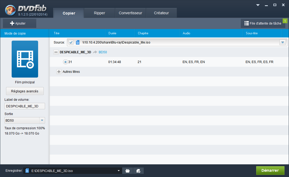Open the options arrow icon in title bar
The width and height of the screenshot is (289, 177).
pos(258,4)
